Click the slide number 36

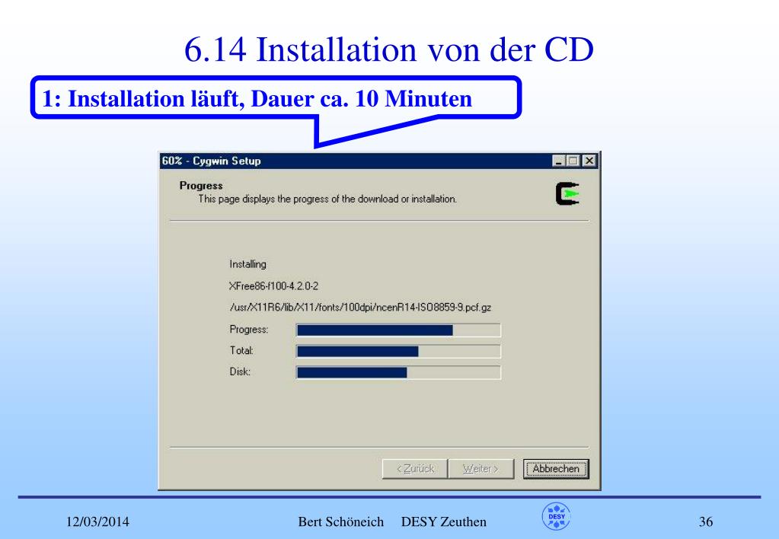pyautogui.click(x=705, y=521)
